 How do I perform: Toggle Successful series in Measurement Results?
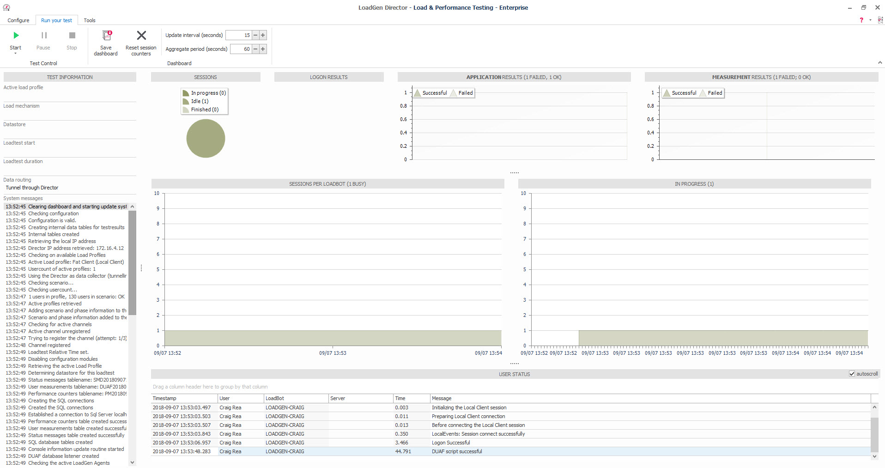coord(679,93)
